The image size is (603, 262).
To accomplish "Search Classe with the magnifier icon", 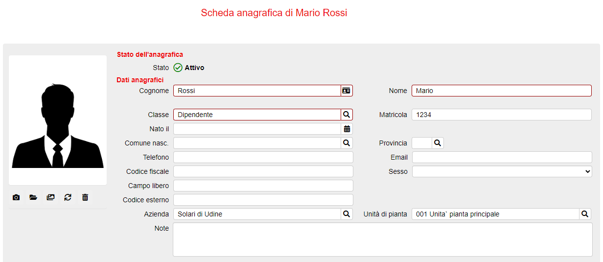I will 347,115.
